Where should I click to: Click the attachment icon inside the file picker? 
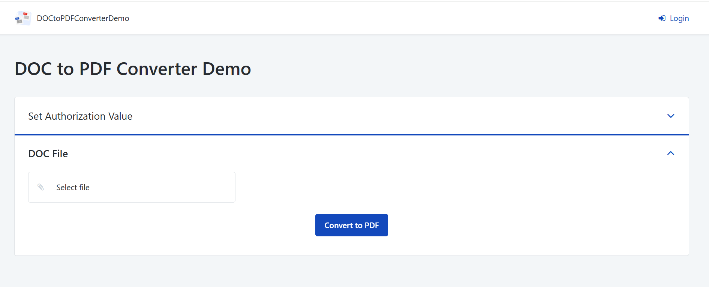pyautogui.click(x=40, y=187)
